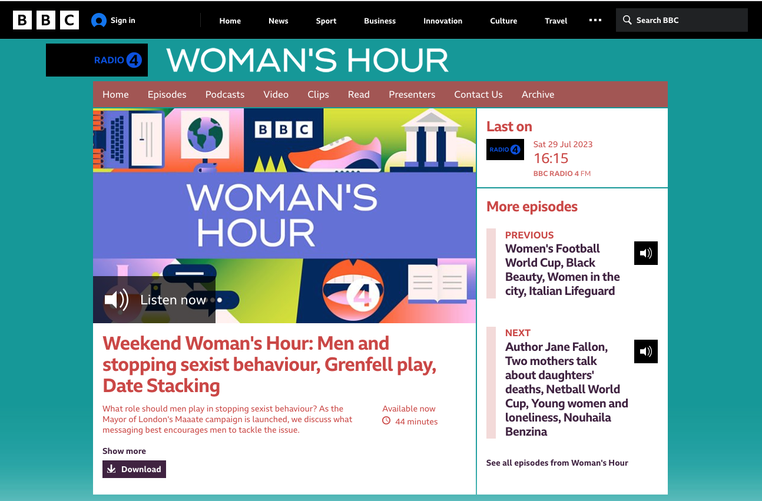
Task: Open See all episodes from Woman's Hour
Action: click(557, 463)
